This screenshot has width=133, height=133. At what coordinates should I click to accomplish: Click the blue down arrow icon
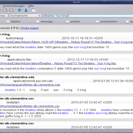[x=26, y=11]
